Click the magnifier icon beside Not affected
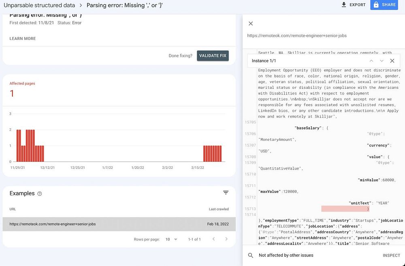 pos(251,255)
